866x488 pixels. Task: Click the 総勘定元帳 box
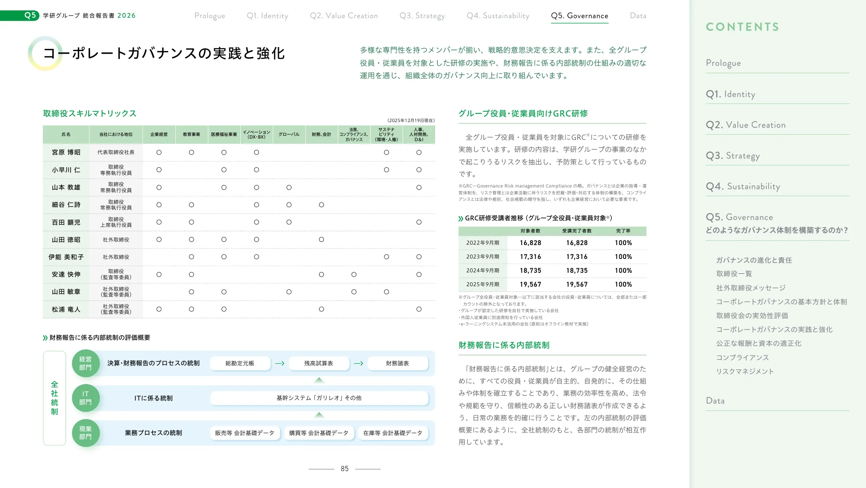pos(240,363)
